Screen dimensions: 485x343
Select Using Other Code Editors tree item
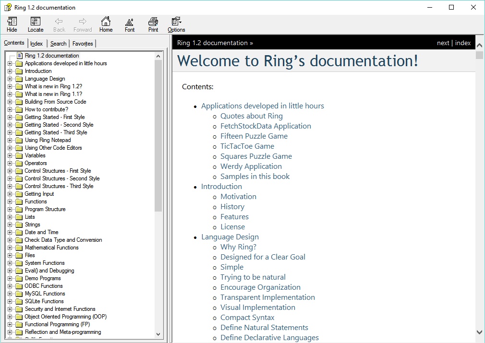pos(53,148)
